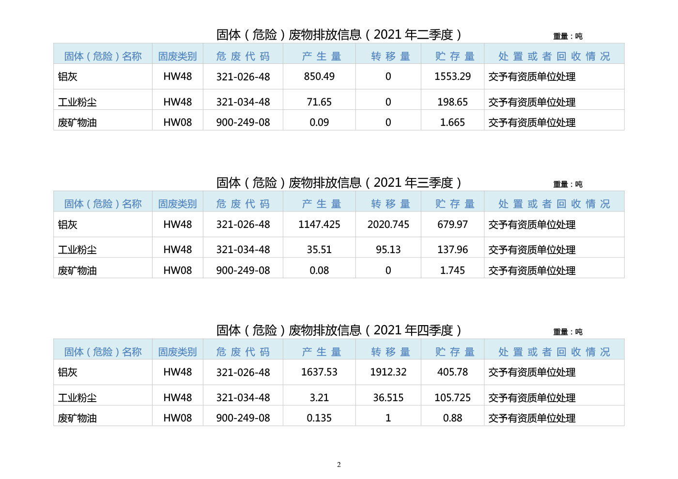Click the cell reading 405.78
This screenshot has height=479, width=678.
pyautogui.click(x=452, y=372)
